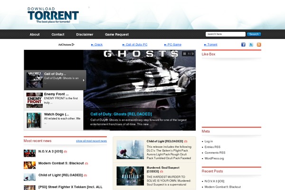Click Child of Light small news thumbnail
This screenshot has height=190, width=285.
click(29, 177)
